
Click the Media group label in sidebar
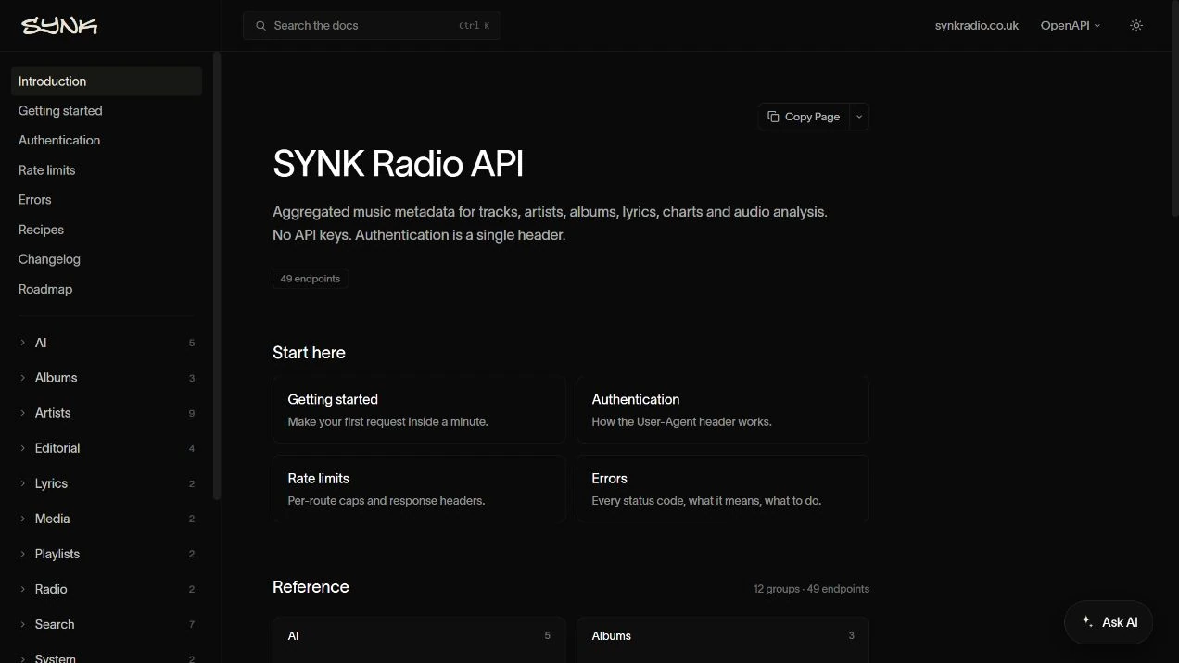click(x=53, y=519)
